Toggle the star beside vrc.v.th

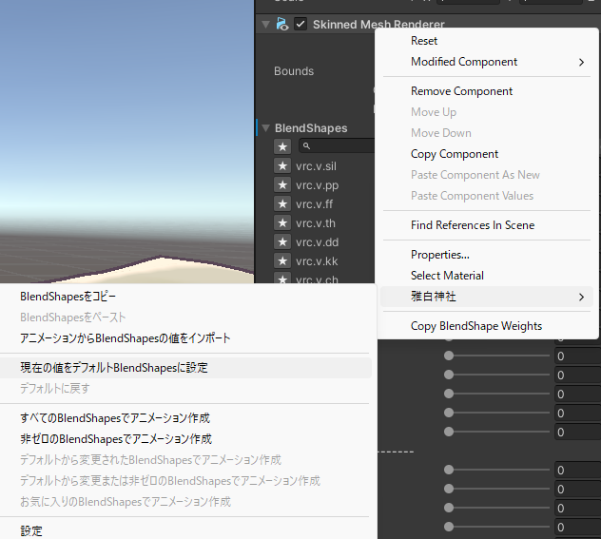pos(282,222)
